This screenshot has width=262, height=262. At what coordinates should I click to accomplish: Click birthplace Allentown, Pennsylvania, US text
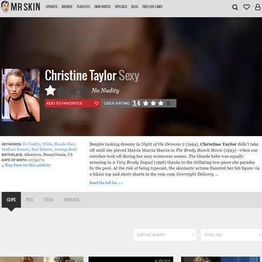[48, 154]
